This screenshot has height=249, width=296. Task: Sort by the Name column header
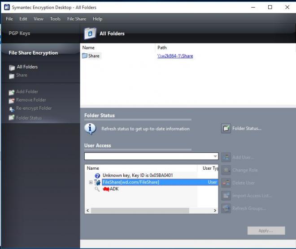[x=88, y=47]
